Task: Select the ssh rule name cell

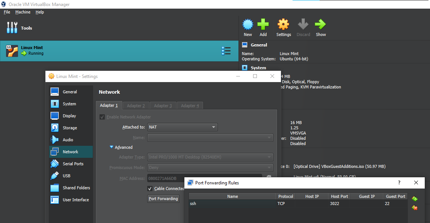Action: [x=232, y=204]
